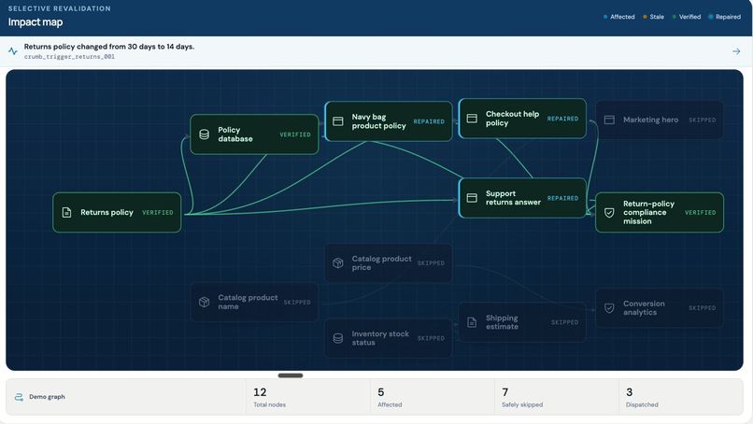Select the Checkout help policy node
The image size is (753, 424).
(522, 118)
